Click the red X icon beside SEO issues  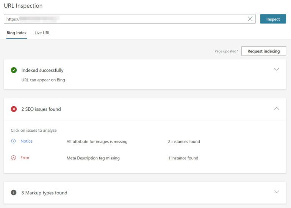click(14, 109)
